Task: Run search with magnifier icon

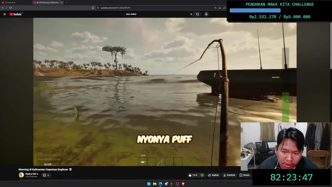Action: click(x=197, y=14)
